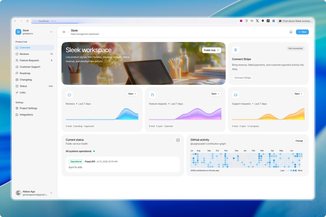The image size is (326, 217).
Task: Collapse sidebar with the toggle icon
Action: tap(64, 32)
